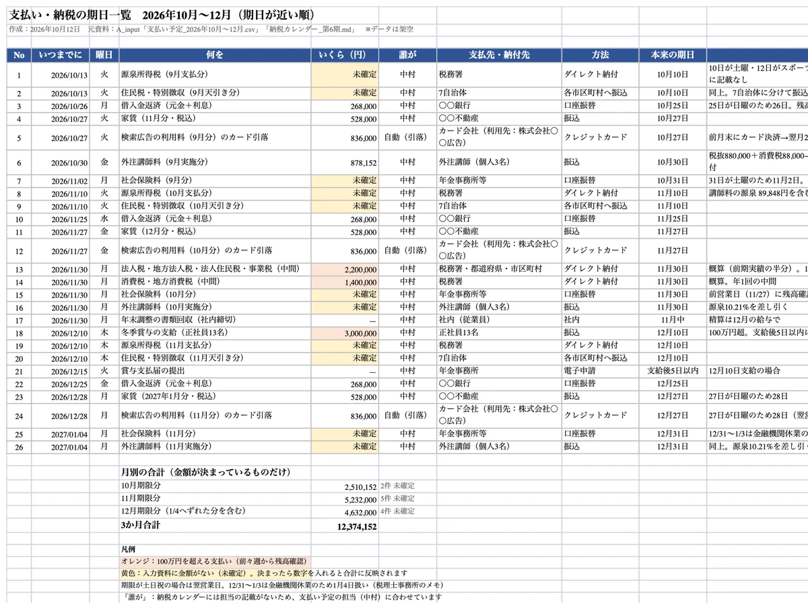Viewport: 808px width, 603px height.
Task: Select the cell '5件 未確定'
Action: pos(407,499)
